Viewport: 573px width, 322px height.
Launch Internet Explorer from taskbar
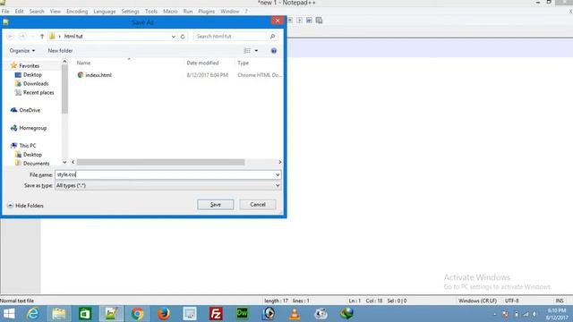tap(33, 314)
